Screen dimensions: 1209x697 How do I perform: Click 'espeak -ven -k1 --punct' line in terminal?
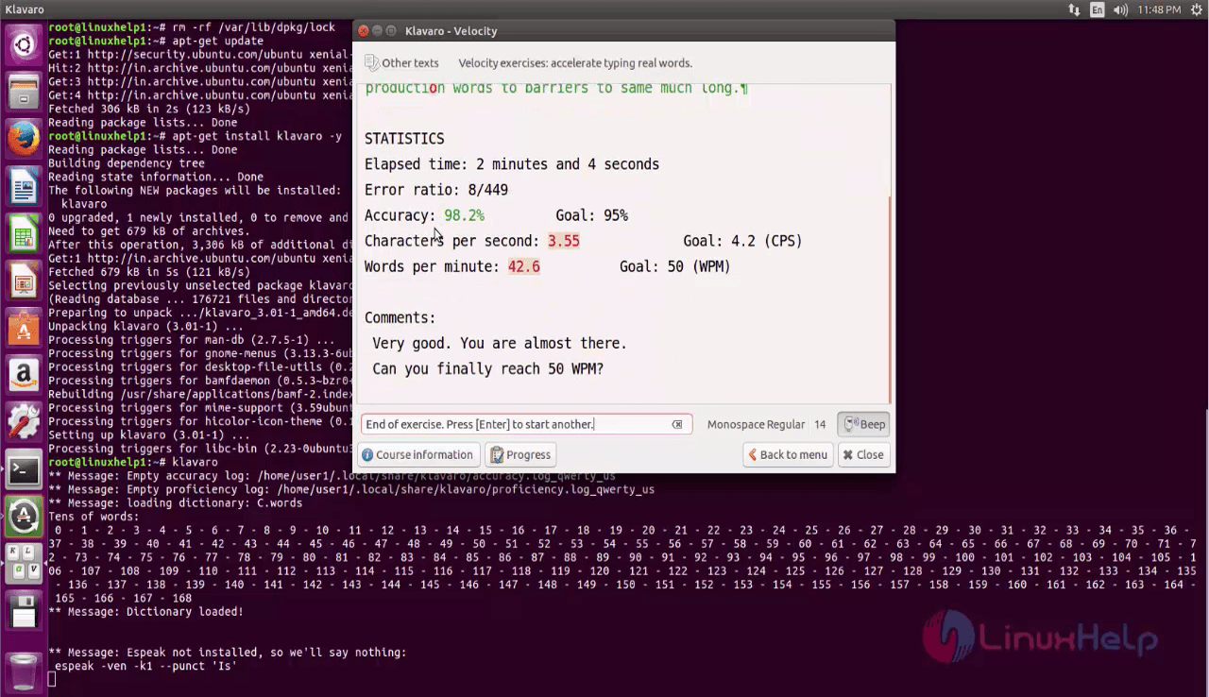point(145,666)
